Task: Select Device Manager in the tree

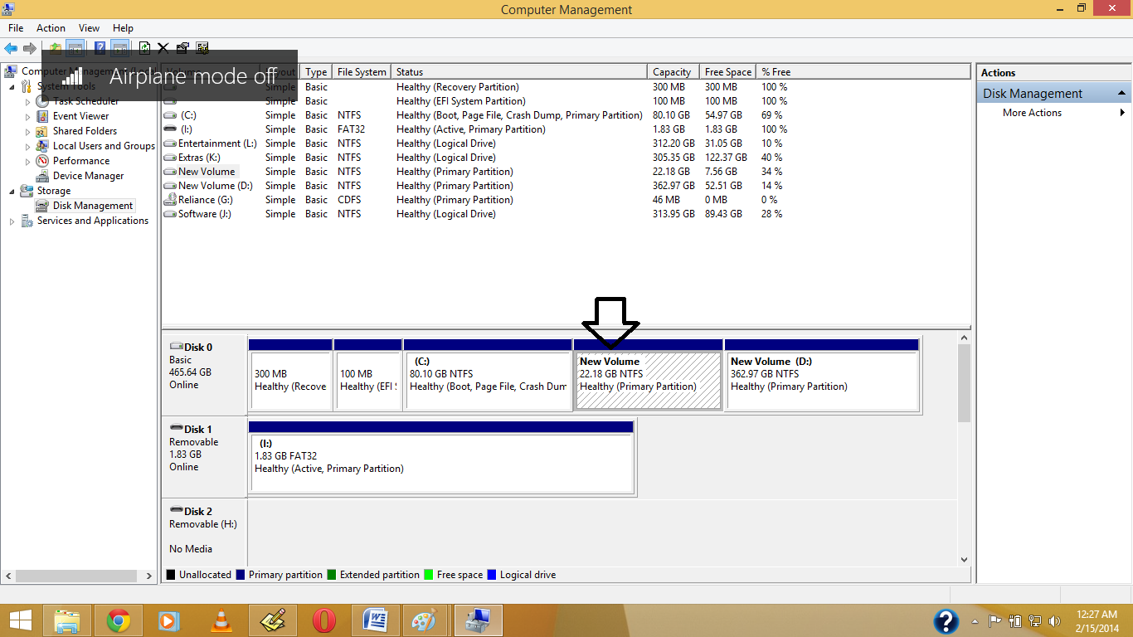Action: 88,176
